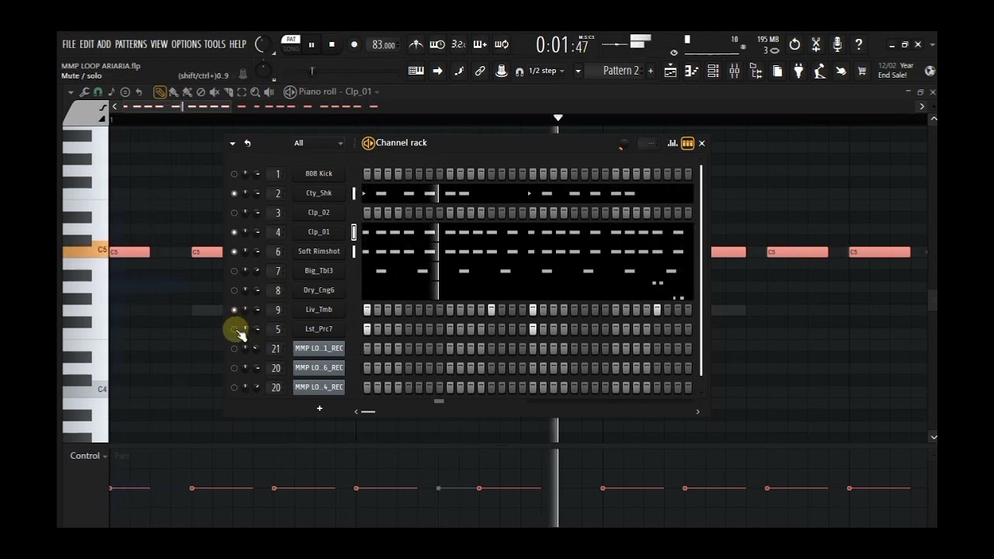Open the audio editor scissors icon
Image resolution: width=994 pixels, height=559 pixels.
[816, 45]
